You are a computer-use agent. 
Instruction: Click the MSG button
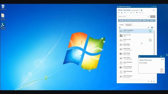pyautogui.click(x=144, y=21)
